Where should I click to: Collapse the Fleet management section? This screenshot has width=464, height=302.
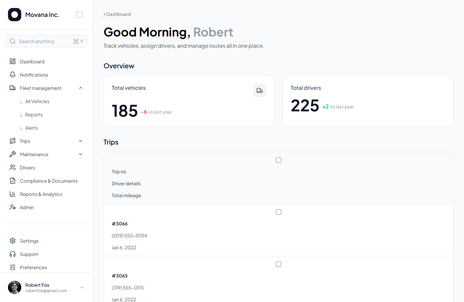[x=81, y=88]
